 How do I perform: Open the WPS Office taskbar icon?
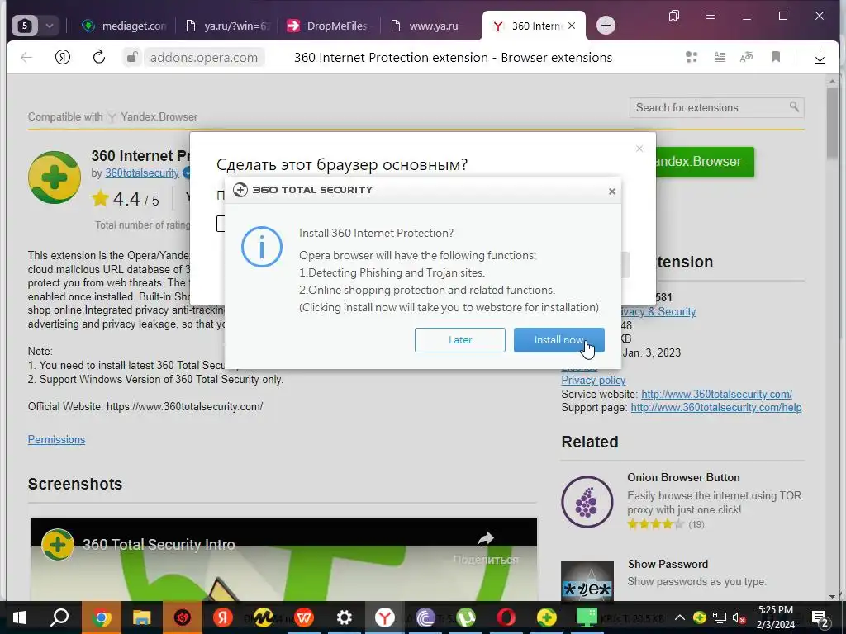(x=304, y=617)
